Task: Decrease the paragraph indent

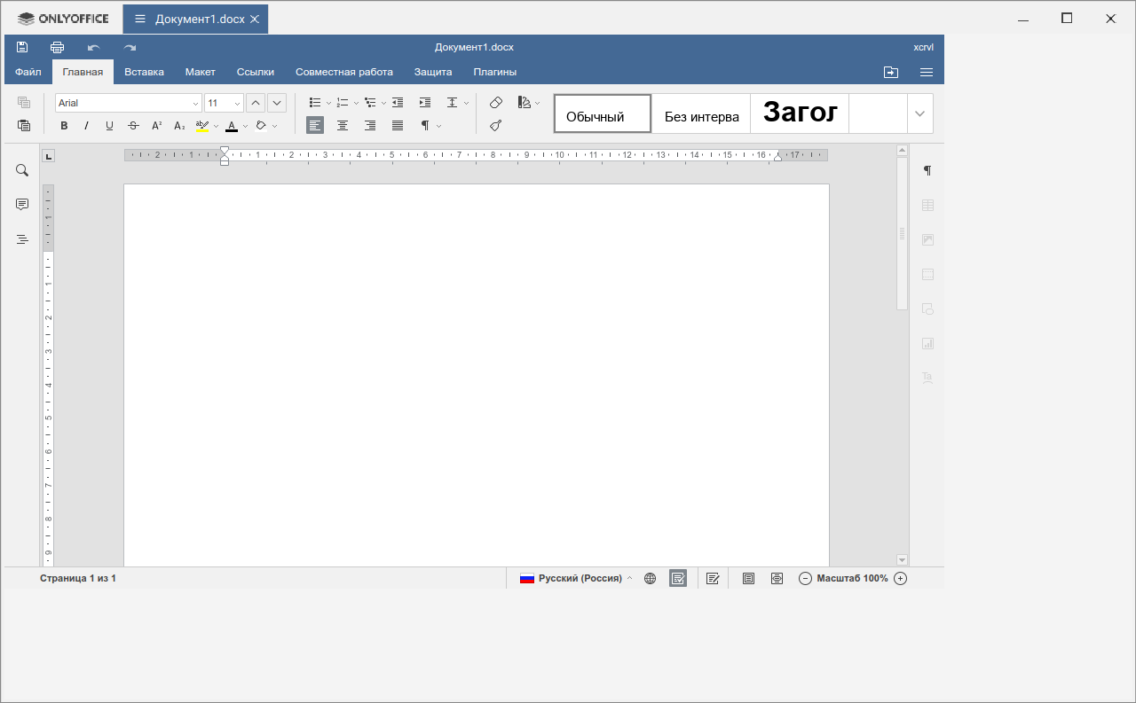Action: (398, 103)
